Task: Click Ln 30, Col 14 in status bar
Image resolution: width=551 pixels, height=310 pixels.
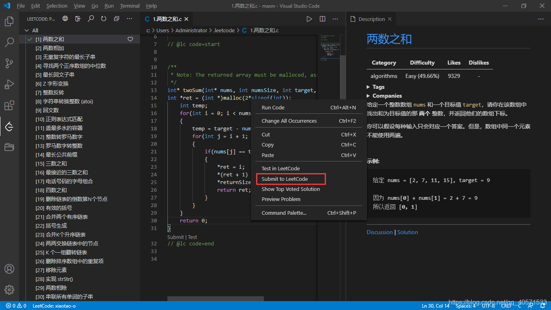Action: 436,306
